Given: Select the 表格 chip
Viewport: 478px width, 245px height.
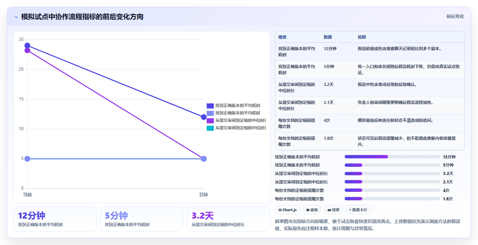Looking at the screenshot, I should tap(312, 210).
